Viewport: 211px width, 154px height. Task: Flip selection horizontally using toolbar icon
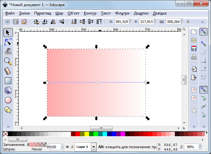[53, 22]
